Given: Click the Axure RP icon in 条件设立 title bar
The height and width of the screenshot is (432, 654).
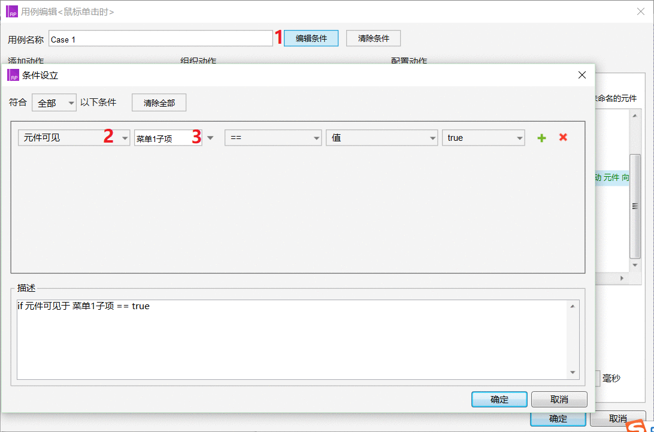Looking at the screenshot, I should (x=13, y=75).
